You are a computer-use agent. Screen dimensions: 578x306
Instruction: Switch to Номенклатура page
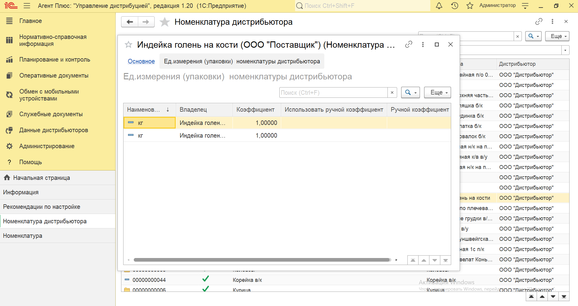(58, 236)
